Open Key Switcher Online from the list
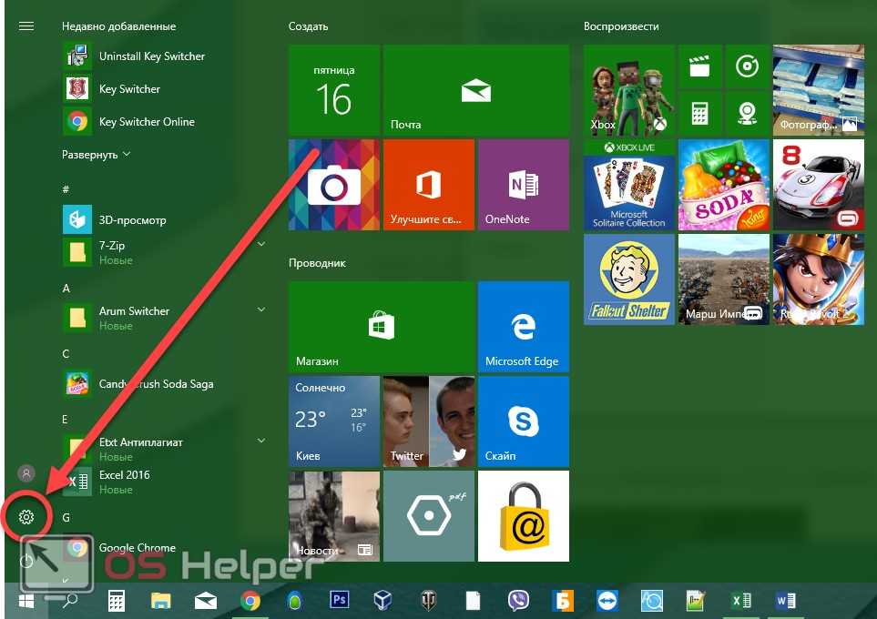The image size is (877, 619). click(146, 122)
